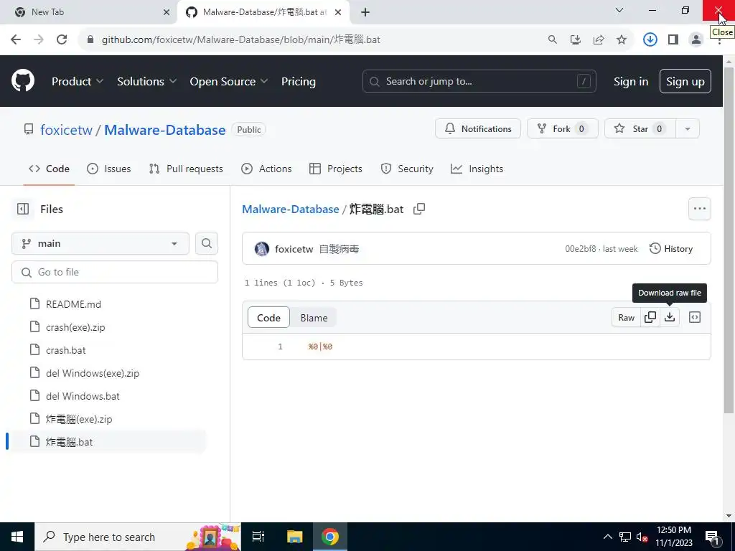Open File Explorer from taskbar
The width and height of the screenshot is (735, 551).
(294, 537)
